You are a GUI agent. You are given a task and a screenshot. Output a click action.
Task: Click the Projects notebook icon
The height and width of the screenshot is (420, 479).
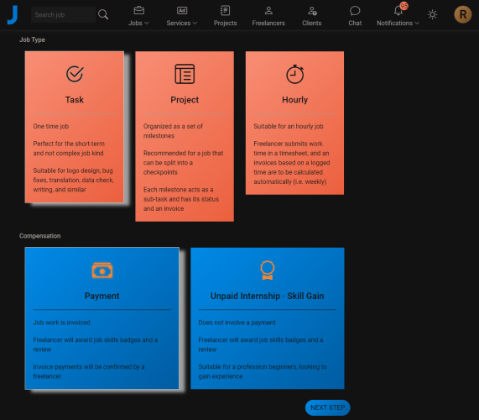(225, 10)
